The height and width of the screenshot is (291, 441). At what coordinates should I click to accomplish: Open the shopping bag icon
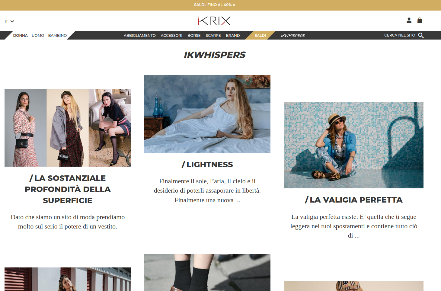click(420, 20)
